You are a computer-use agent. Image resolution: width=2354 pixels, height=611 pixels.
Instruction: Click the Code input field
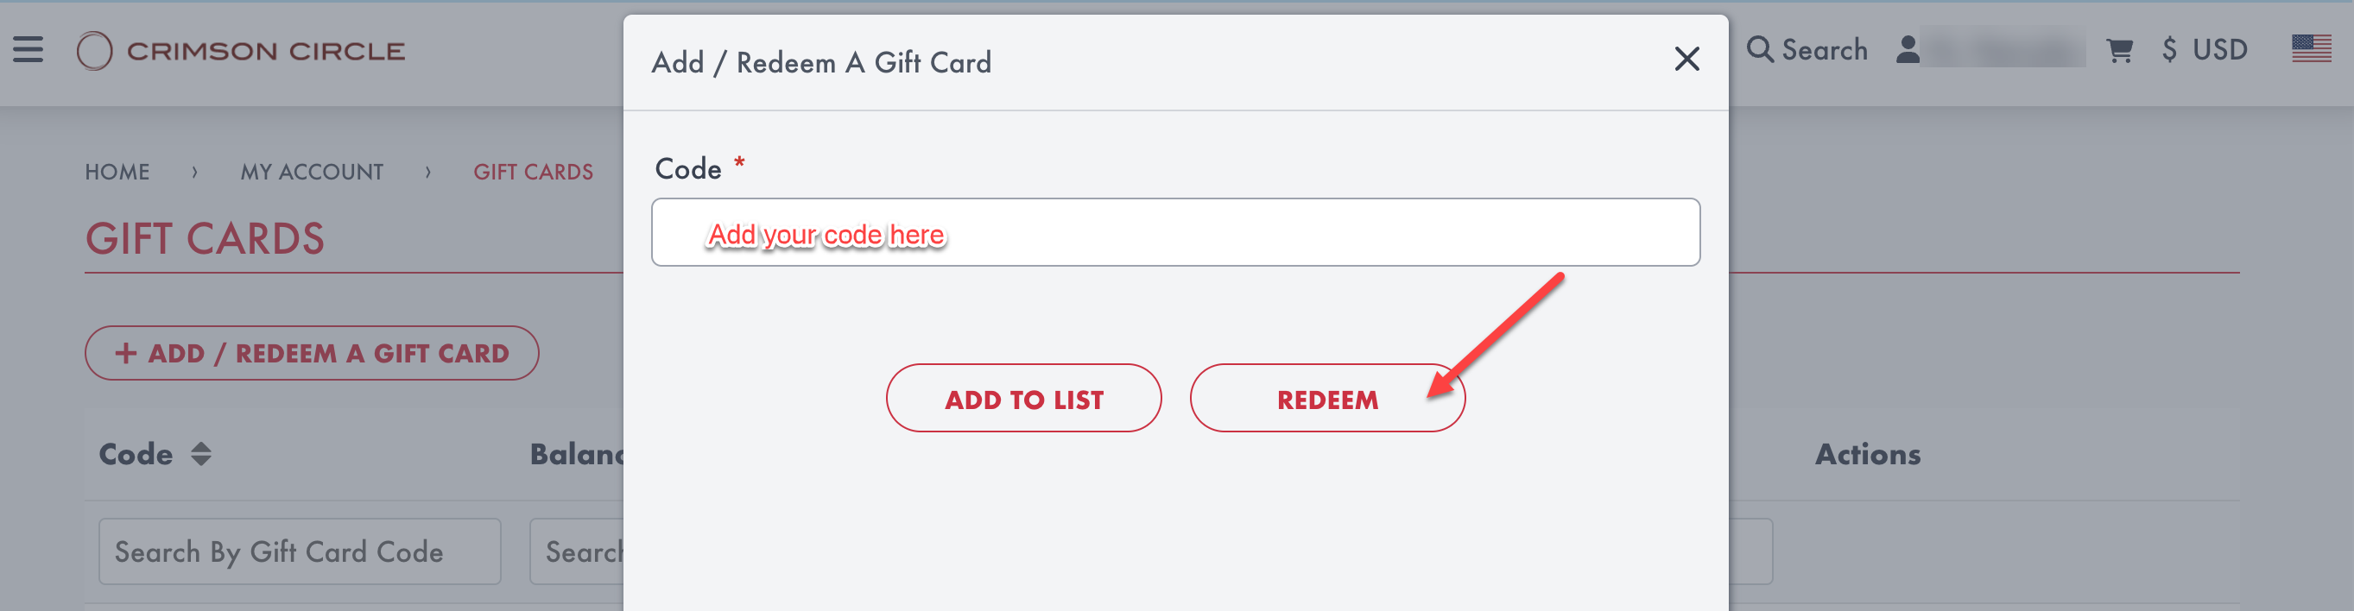(x=1175, y=232)
